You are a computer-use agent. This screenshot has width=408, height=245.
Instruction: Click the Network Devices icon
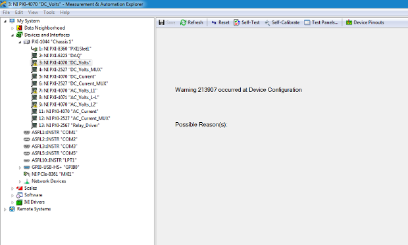(x=26, y=181)
